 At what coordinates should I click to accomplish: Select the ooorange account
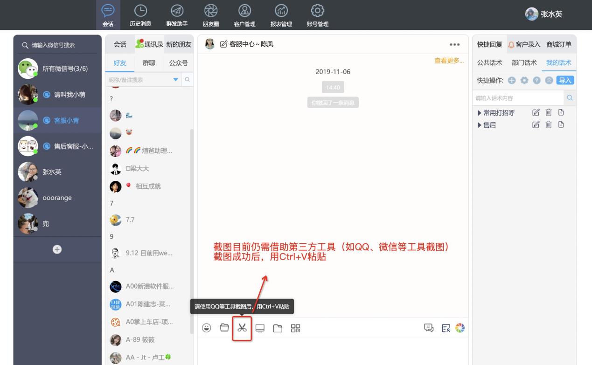click(57, 198)
